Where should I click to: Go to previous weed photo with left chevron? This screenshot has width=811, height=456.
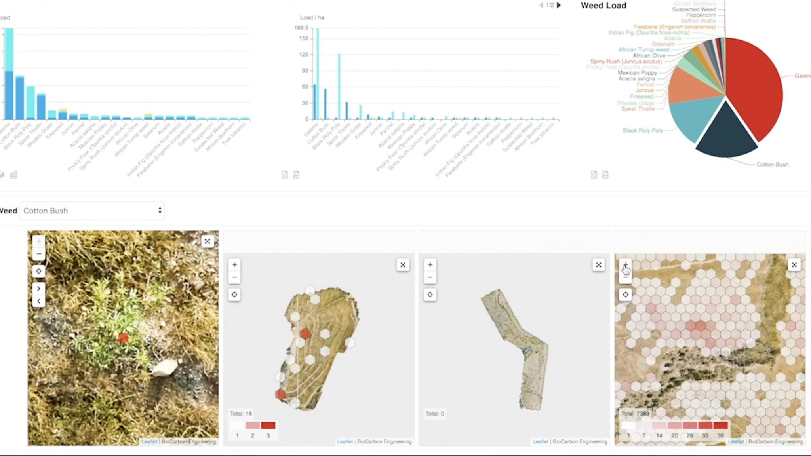(x=39, y=301)
